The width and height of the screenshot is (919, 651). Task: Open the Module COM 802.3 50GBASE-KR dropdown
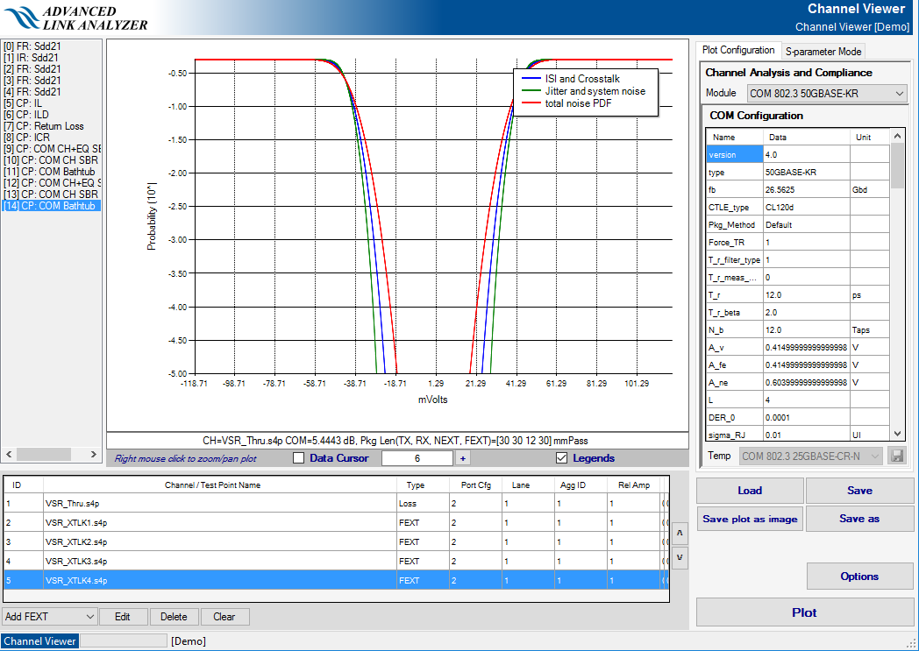coord(826,93)
